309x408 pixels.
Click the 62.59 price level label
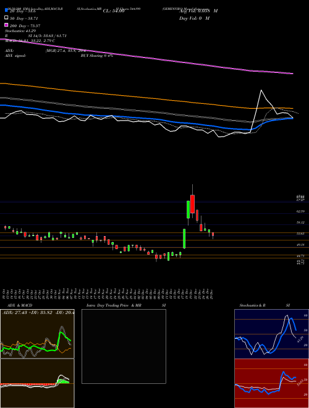[300, 211]
